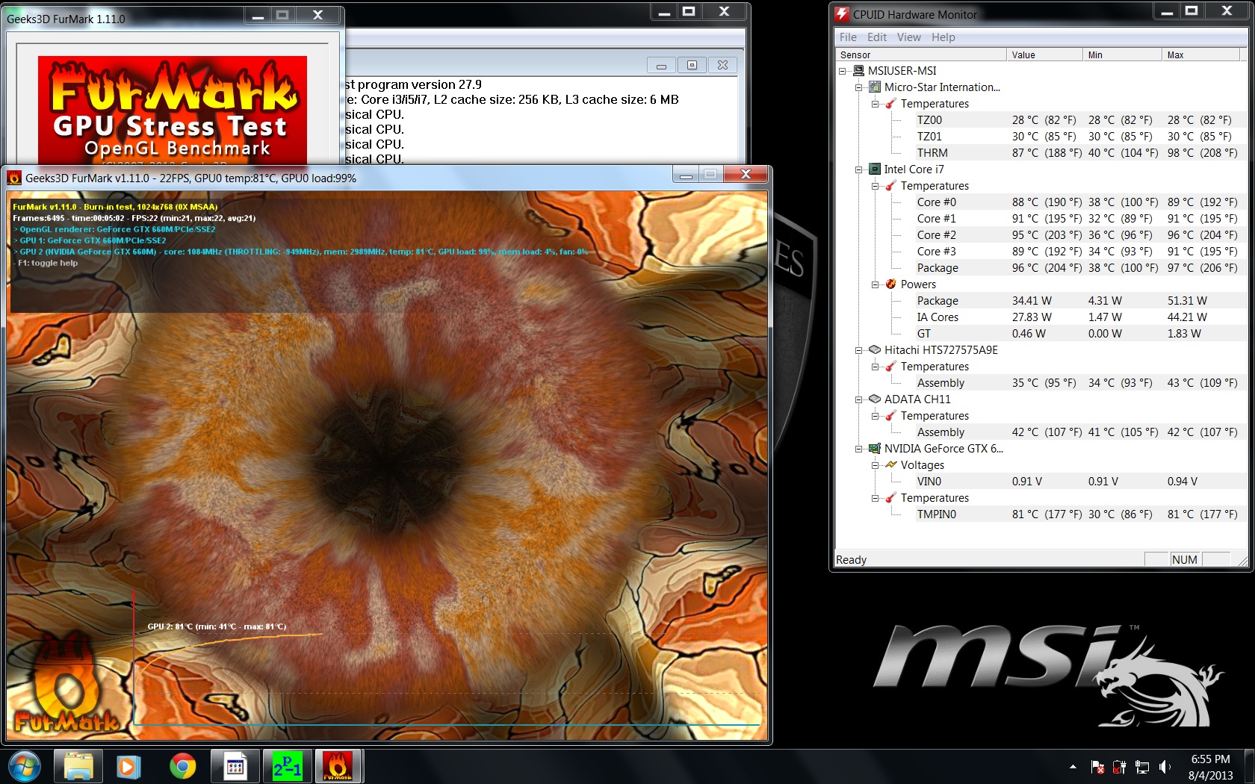
Task: Click the NVIDIA GeForce graphics card icon
Action: (x=875, y=448)
